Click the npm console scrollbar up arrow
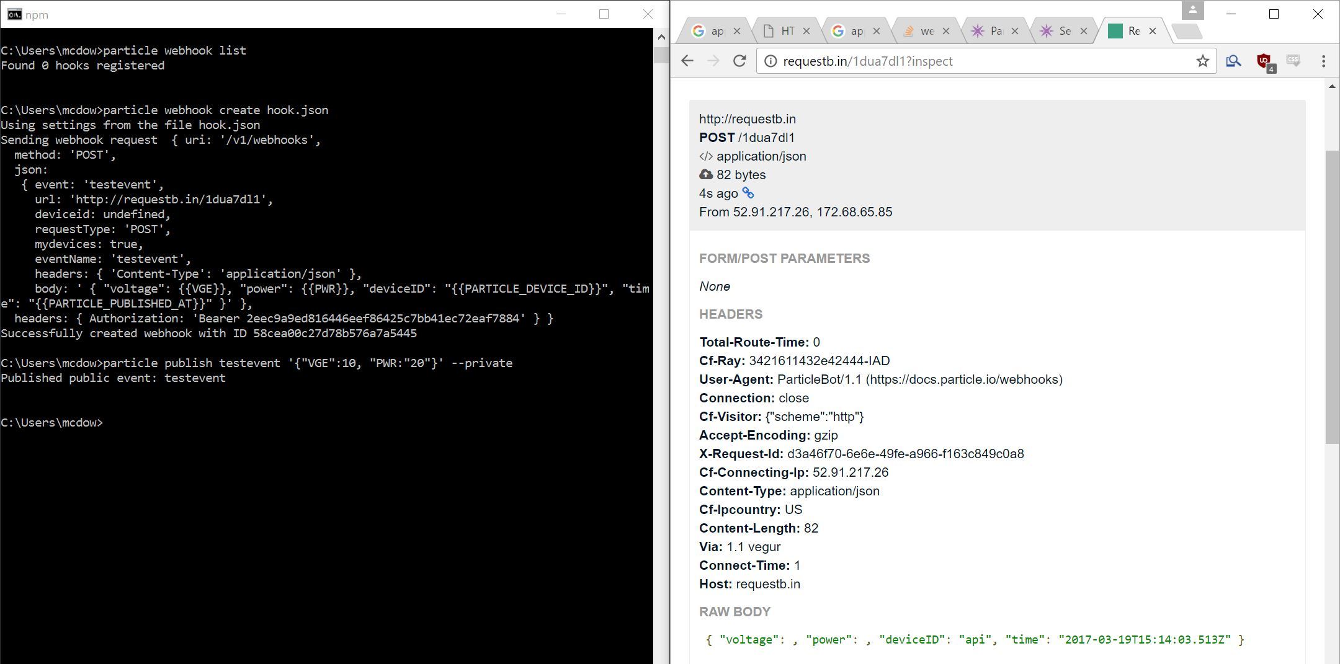The width and height of the screenshot is (1340, 664). tap(661, 37)
